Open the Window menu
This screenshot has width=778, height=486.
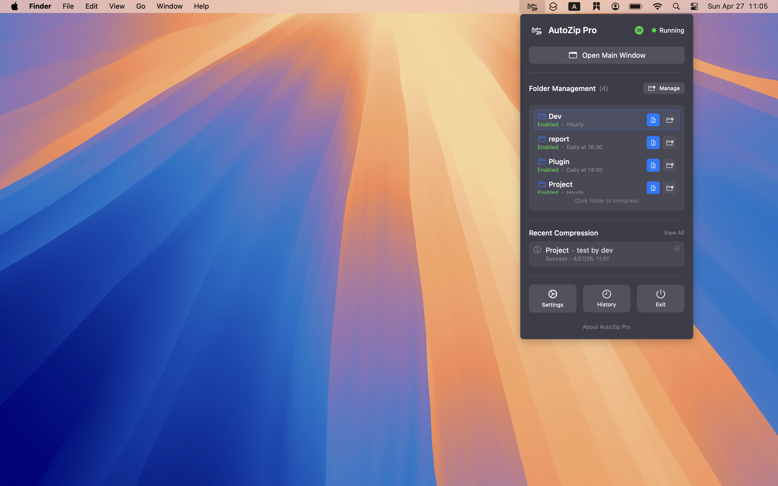pyautogui.click(x=169, y=6)
